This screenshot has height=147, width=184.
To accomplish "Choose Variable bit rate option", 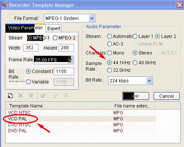I will (28, 82).
